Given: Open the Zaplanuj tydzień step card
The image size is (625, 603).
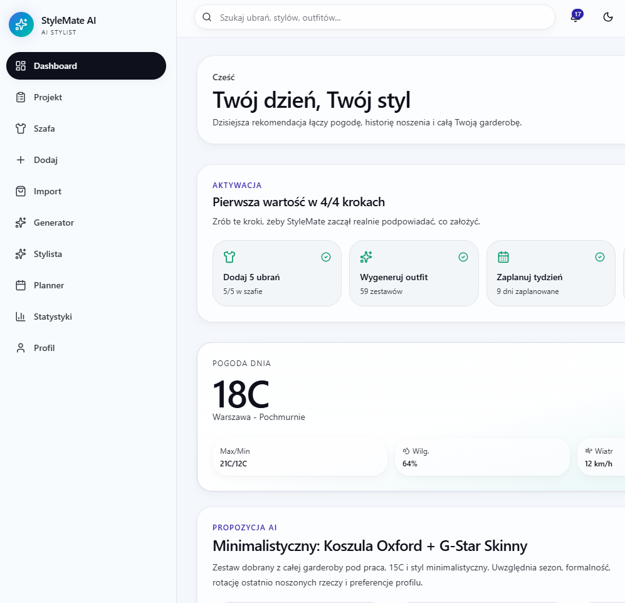Looking at the screenshot, I should 551,273.
